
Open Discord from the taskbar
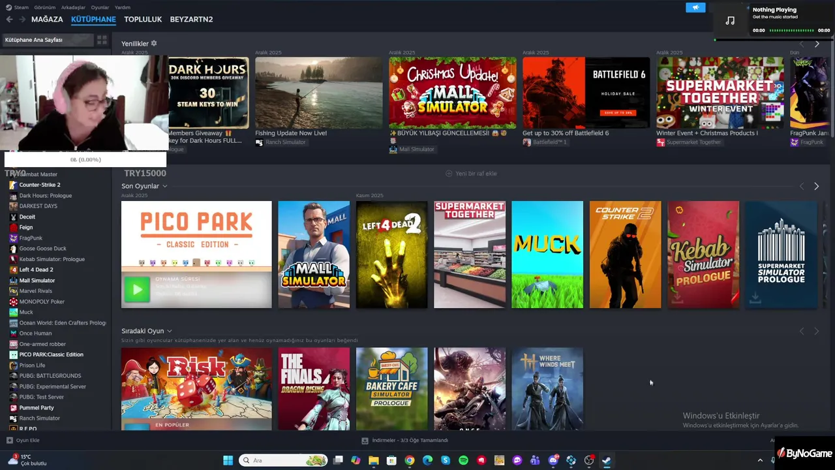553,460
